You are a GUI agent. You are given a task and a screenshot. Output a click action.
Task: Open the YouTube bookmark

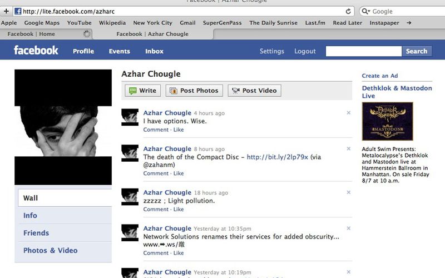tap(79, 23)
